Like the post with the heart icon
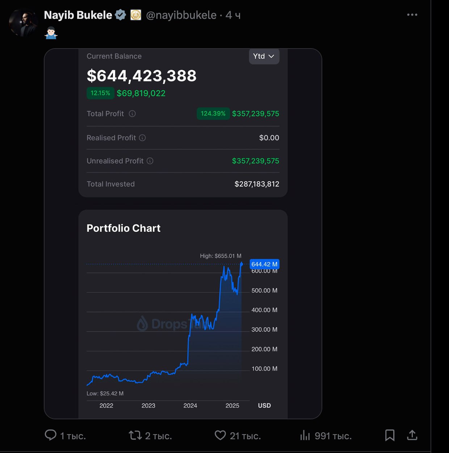449x453 pixels. tap(220, 435)
